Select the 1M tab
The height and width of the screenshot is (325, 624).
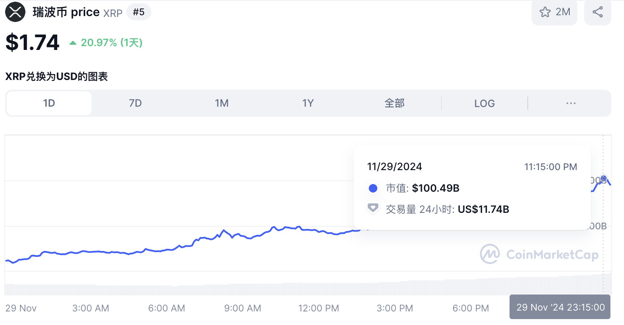tap(221, 103)
